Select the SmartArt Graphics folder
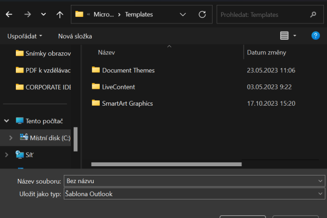This screenshot has height=218, width=327. (x=127, y=103)
